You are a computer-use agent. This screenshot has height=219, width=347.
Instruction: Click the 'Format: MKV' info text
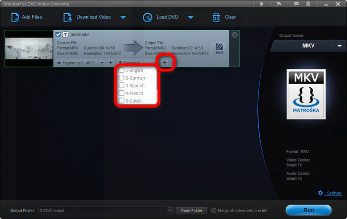pos(297,152)
